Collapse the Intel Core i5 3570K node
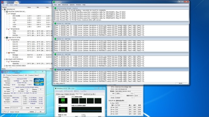The width and height of the screenshot is (209, 117). 5,38
